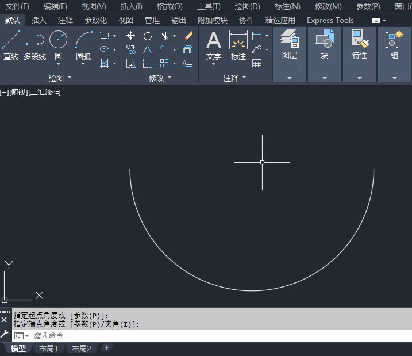Click the Fillet tool icon

pos(164,49)
